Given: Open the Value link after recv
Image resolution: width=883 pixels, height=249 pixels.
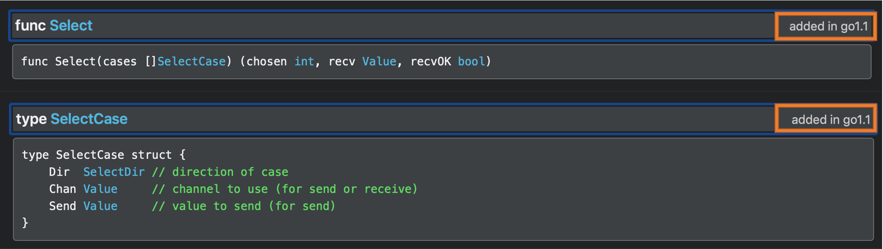Looking at the screenshot, I should [379, 61].
